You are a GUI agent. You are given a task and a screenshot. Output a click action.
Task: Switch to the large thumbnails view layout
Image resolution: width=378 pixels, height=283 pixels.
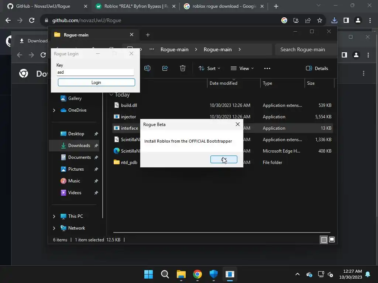pyautogui.click(x=332, y=240)
